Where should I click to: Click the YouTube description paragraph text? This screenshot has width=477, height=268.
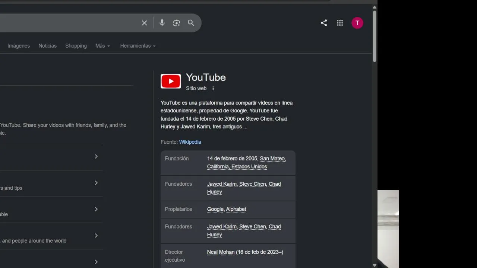pos(227,115)
